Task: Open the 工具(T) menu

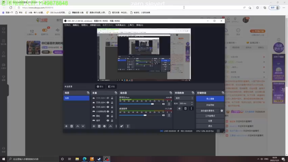Action: pyautogui.click(x=131, y=25)
